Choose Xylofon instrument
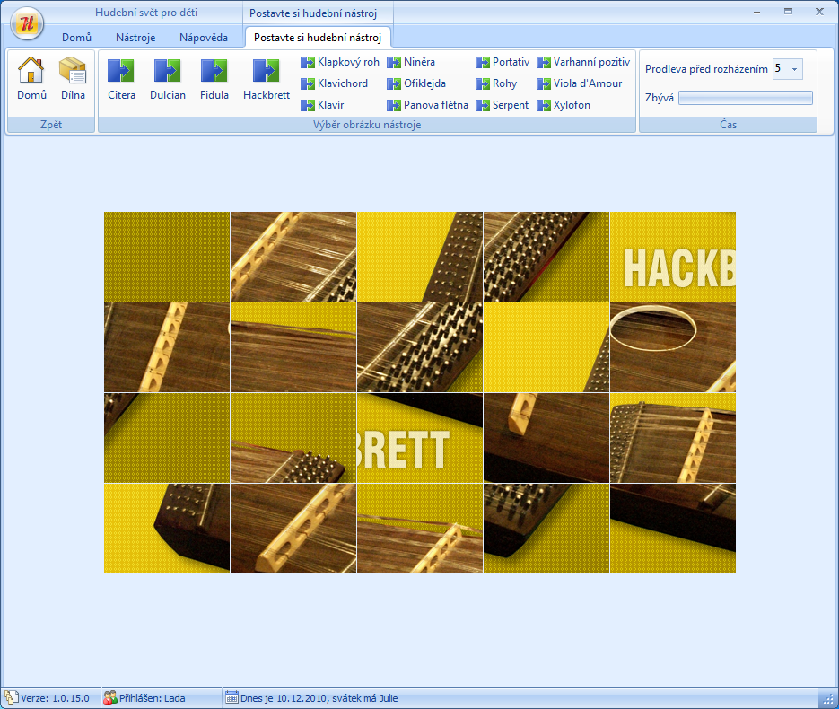The image size is (839, 709). pos(564,105)
